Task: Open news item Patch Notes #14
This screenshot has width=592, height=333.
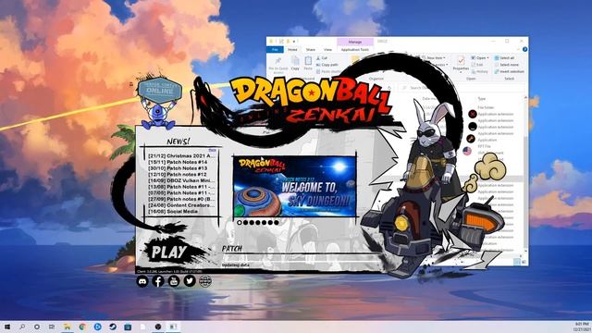Action: (178, 162)
